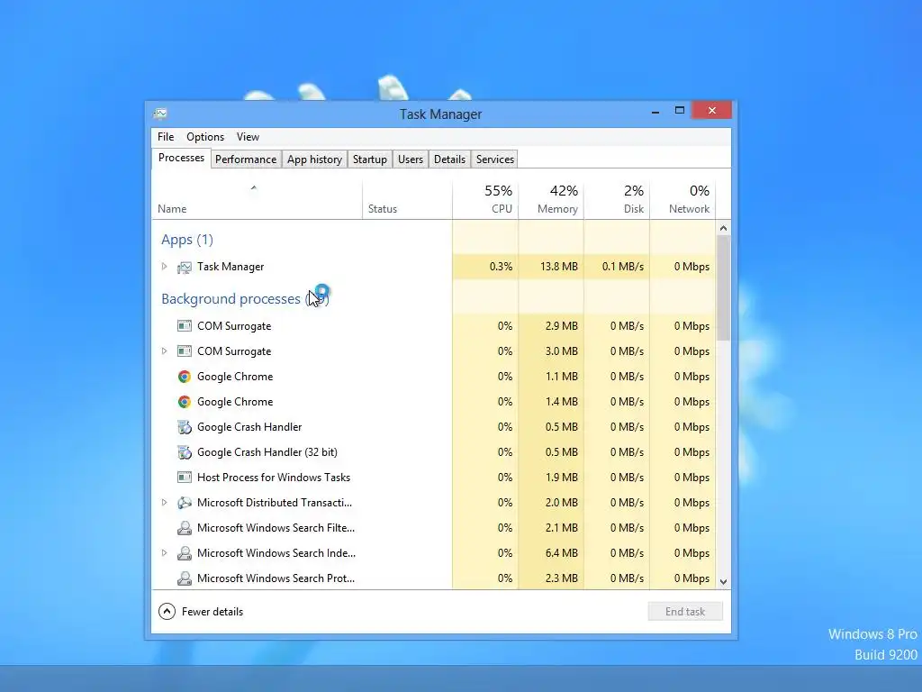
Task: Open the Options menu
Action: (x=205, y=137)
